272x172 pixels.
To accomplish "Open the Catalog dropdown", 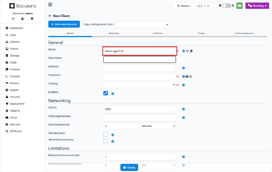I will pyautogui.click(x=140, y=85).
